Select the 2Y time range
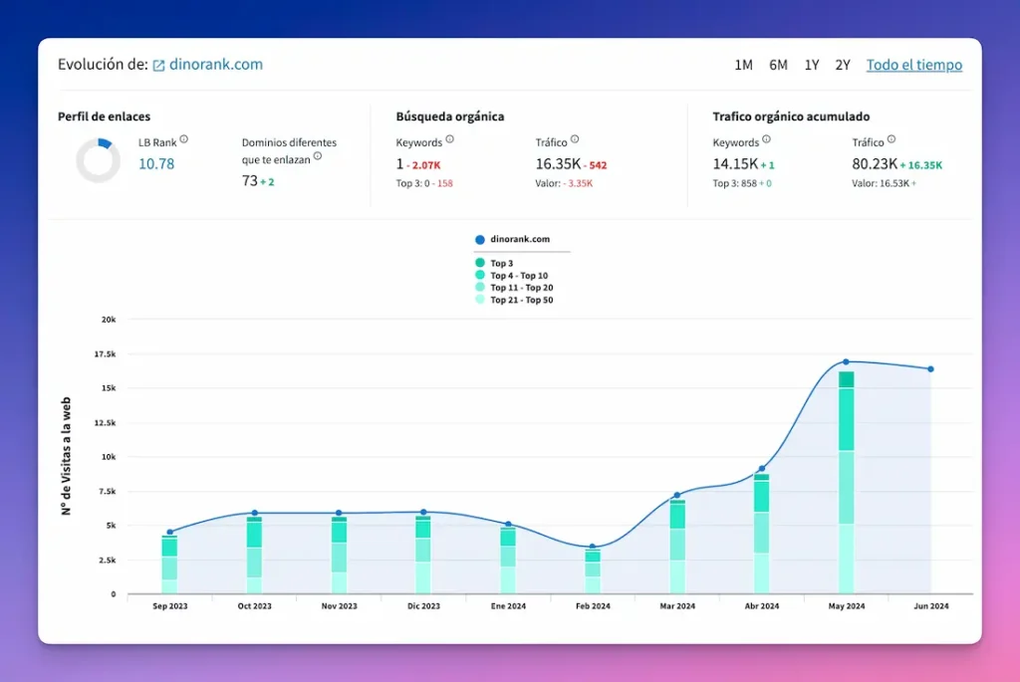 point(843,66)
